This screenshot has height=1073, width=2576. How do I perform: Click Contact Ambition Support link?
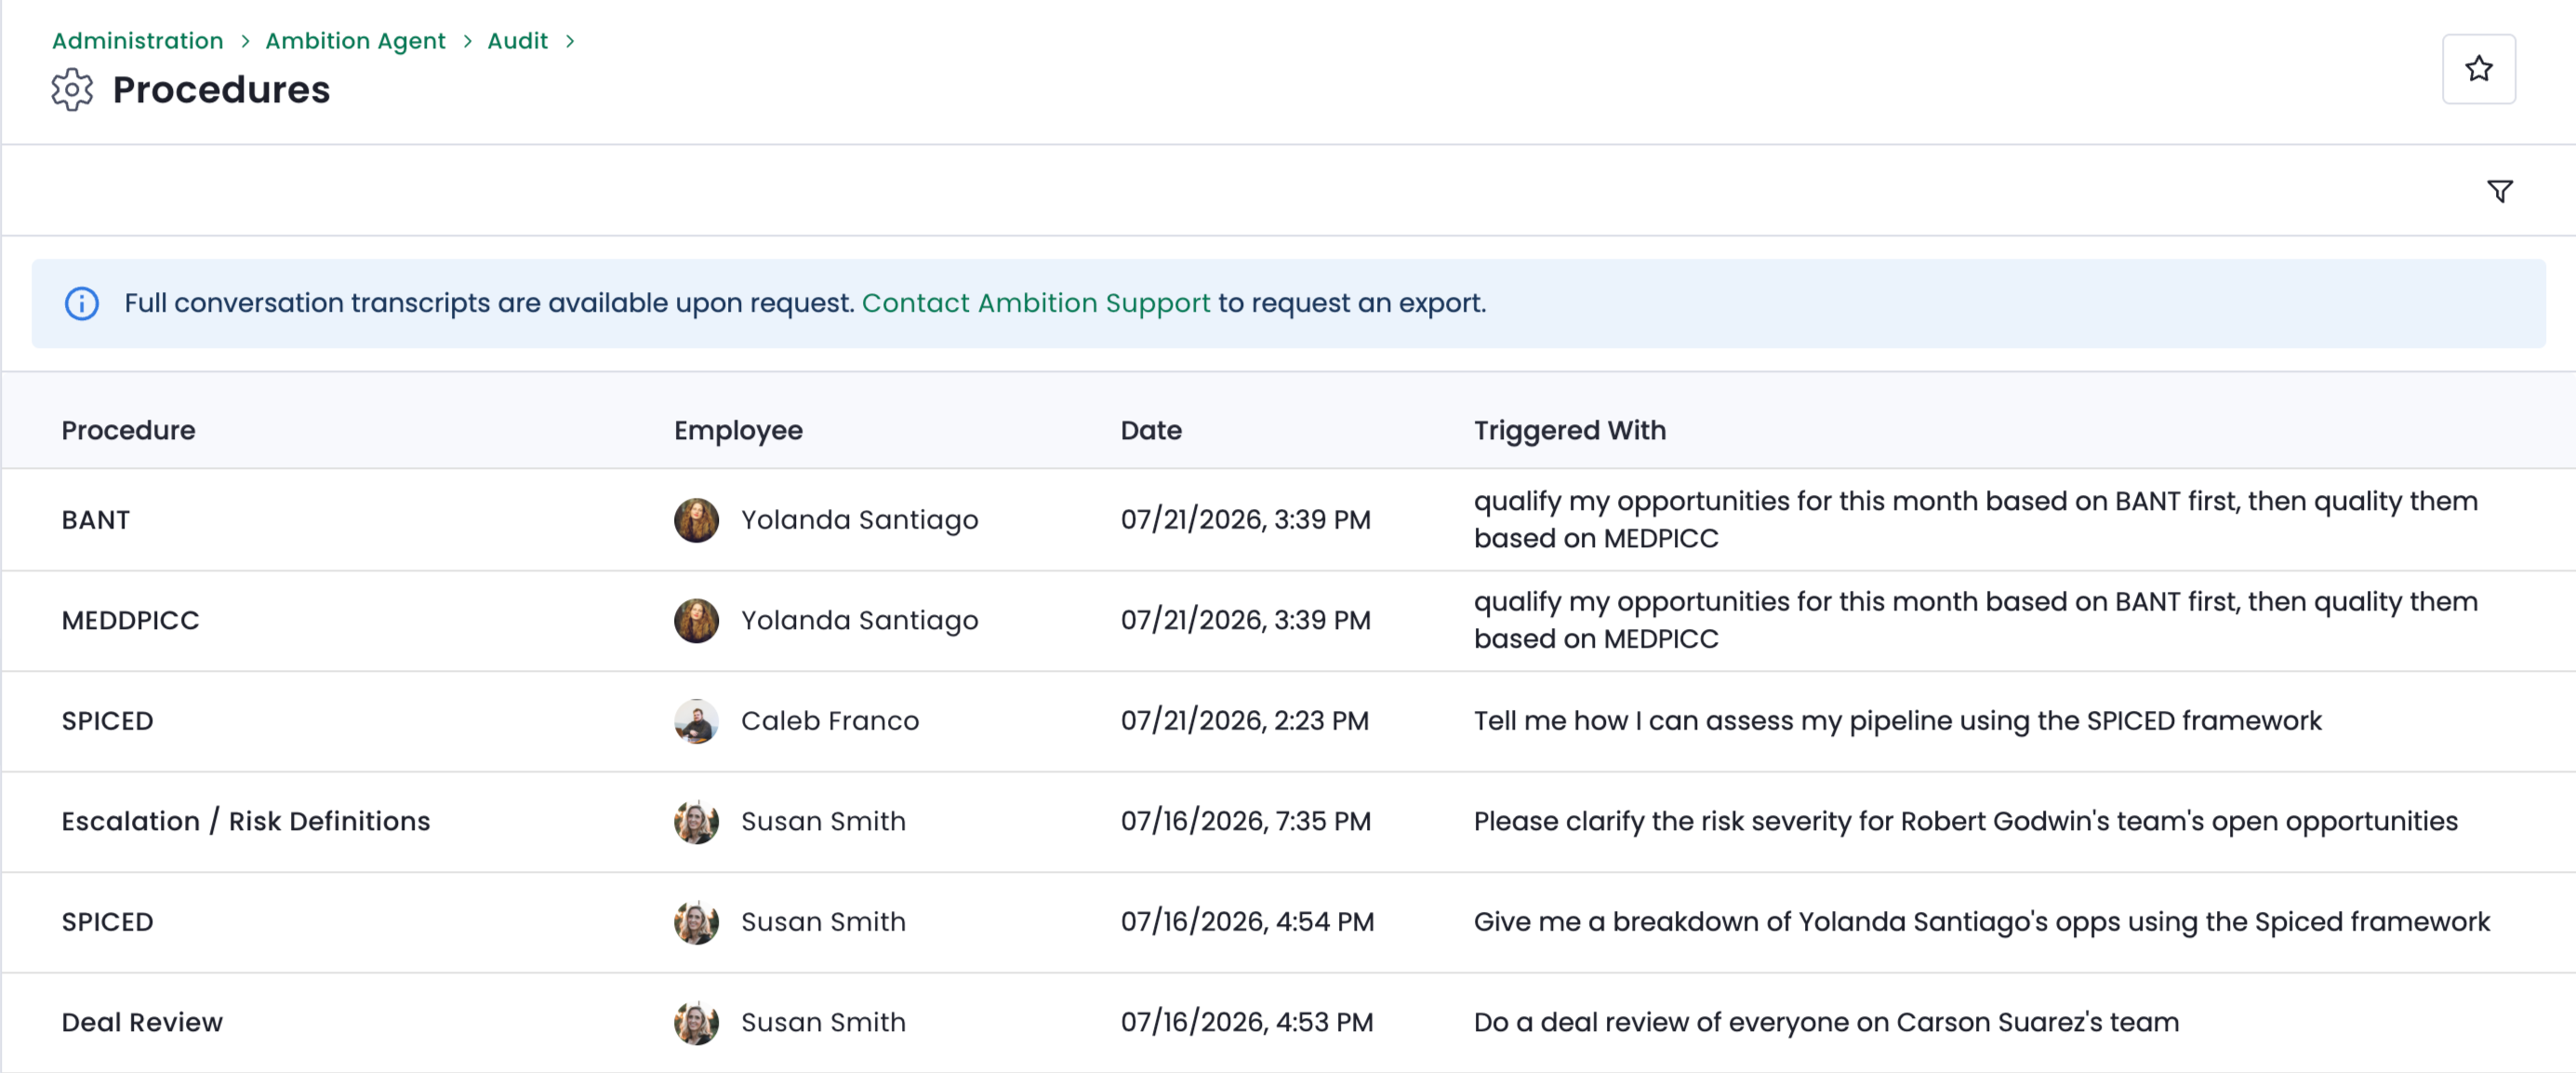click(1035, 303)
